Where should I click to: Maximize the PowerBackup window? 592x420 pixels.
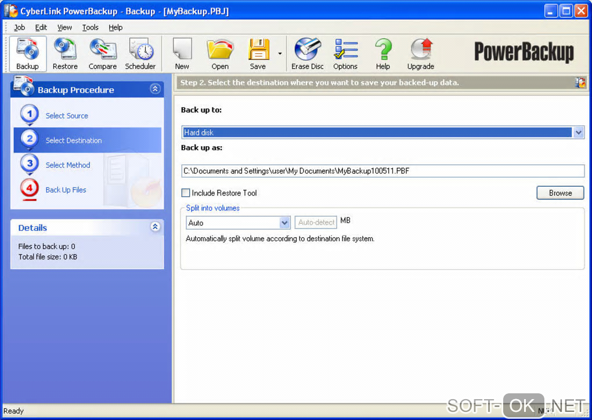tap(566, 10)
